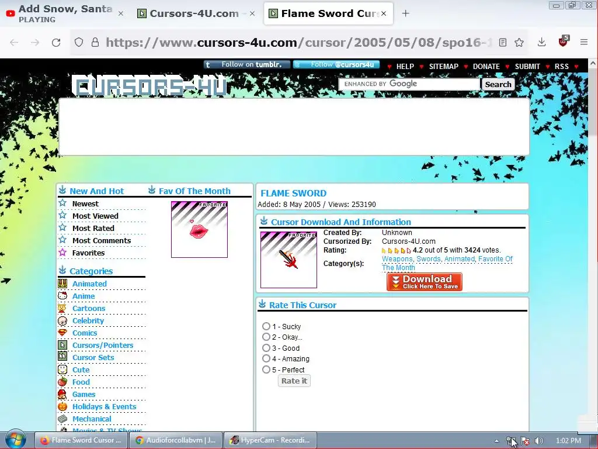Click the Anime category icon
Image resolution: width=598 pixels, height=449 pixels.
pos(62,296)
